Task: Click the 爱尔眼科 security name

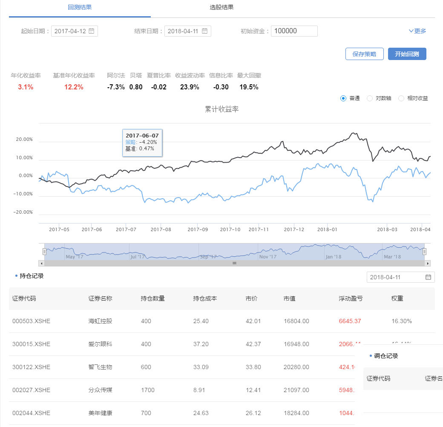Action: coord(100,344)
